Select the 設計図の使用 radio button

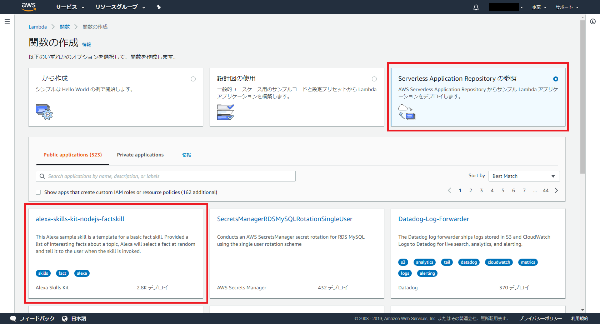(x=374, y=79)
